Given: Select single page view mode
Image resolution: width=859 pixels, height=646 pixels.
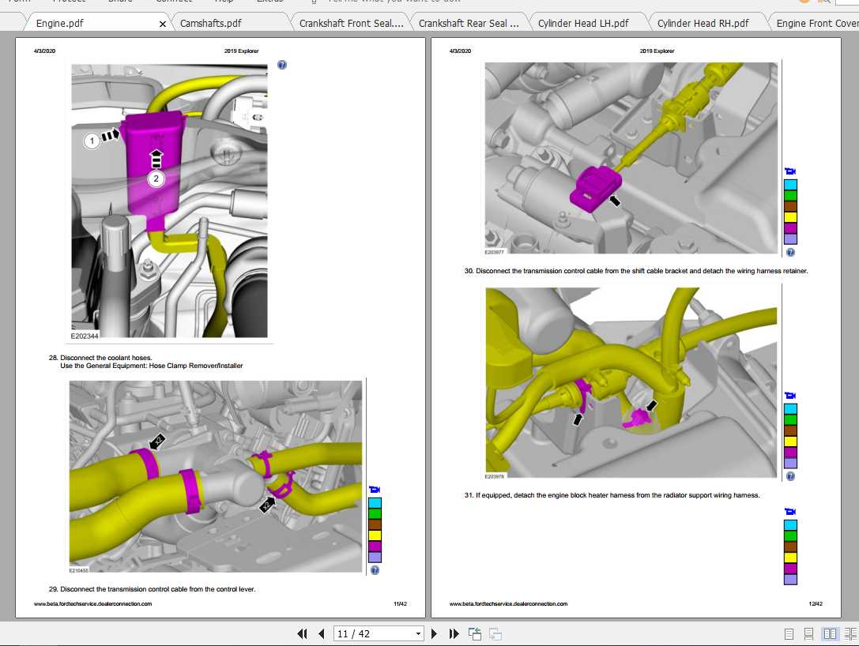Looking at the screenshot, I should [x=789, y=633].
